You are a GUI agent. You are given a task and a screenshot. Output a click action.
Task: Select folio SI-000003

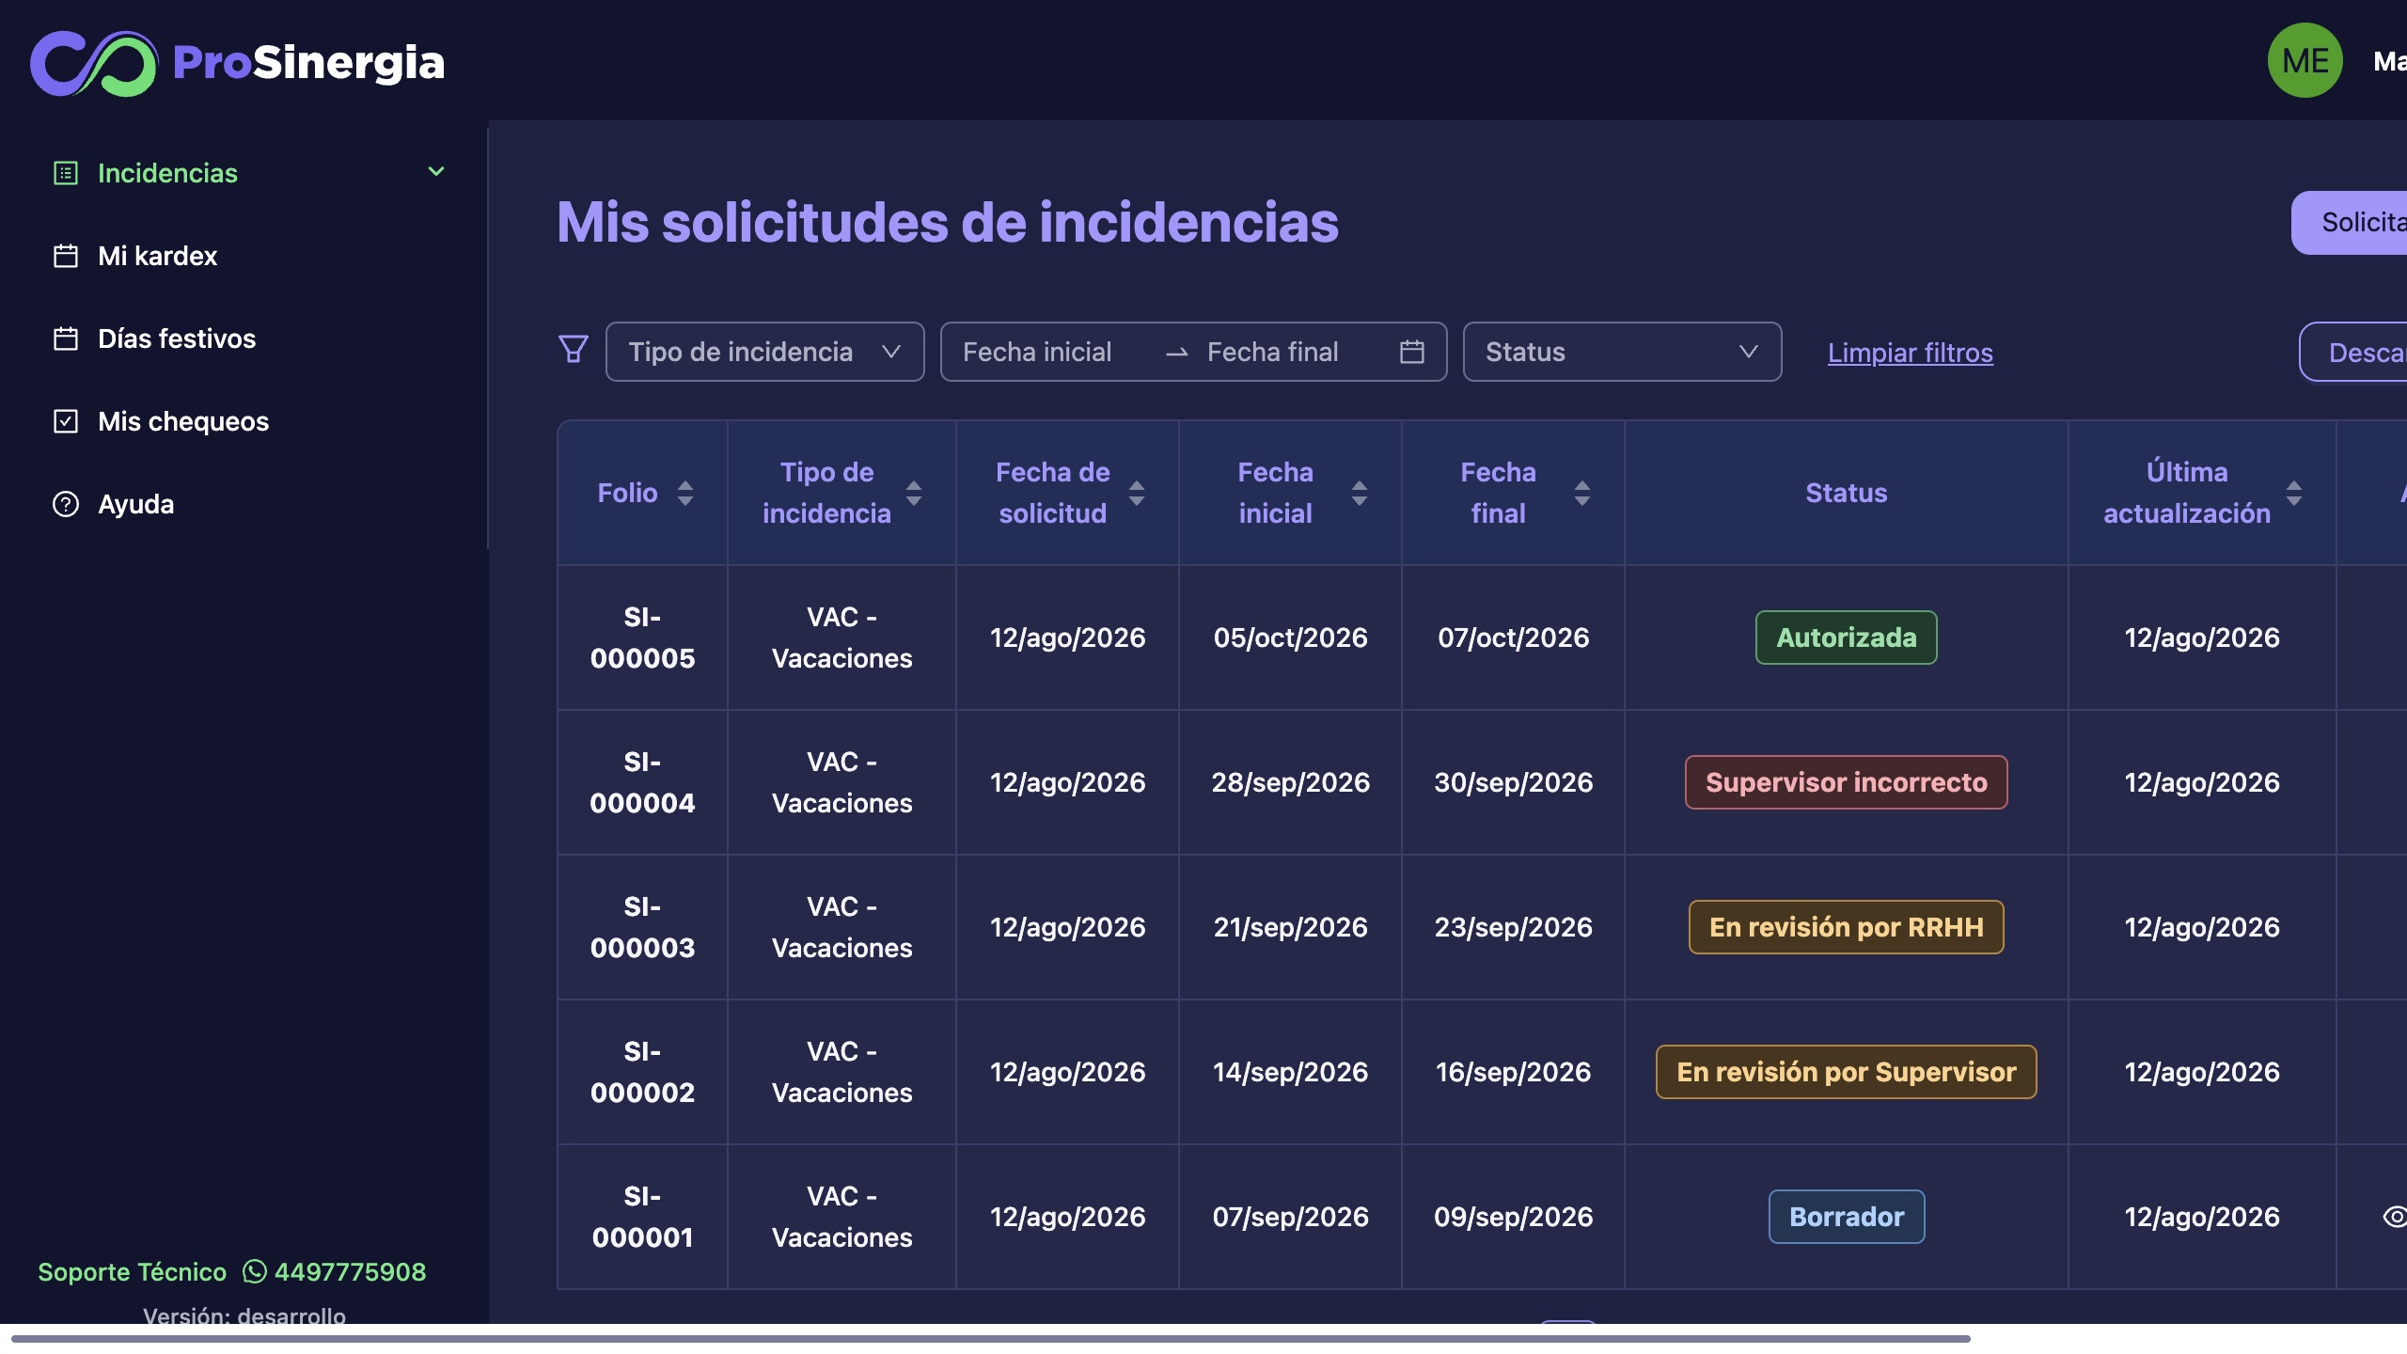coord(643,927)
